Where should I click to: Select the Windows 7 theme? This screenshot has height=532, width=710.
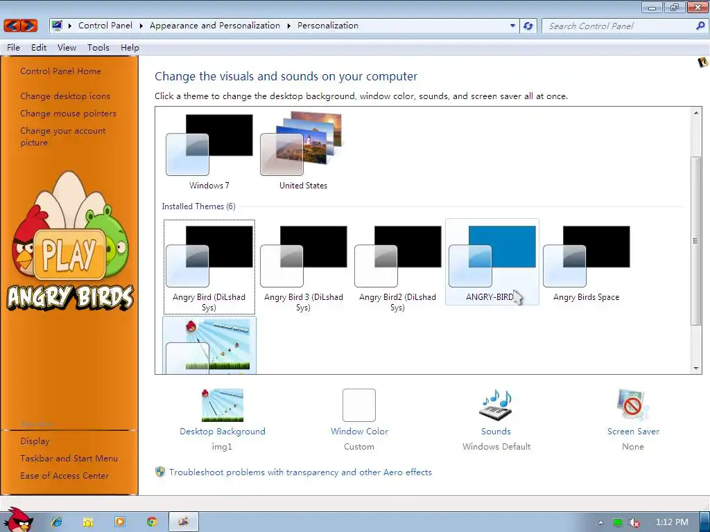click(x=209, y=152)
